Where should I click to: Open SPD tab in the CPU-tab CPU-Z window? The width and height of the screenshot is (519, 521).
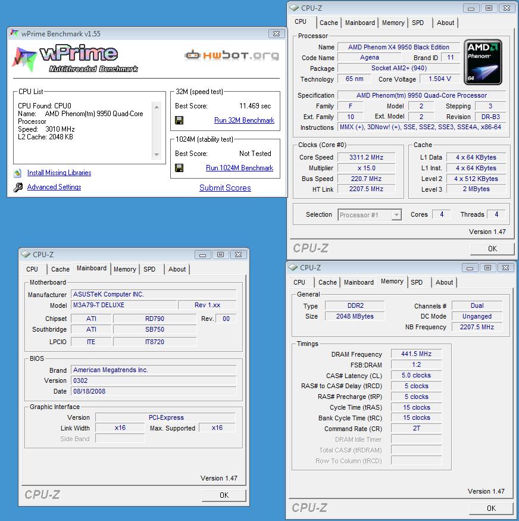pos(418,23)
